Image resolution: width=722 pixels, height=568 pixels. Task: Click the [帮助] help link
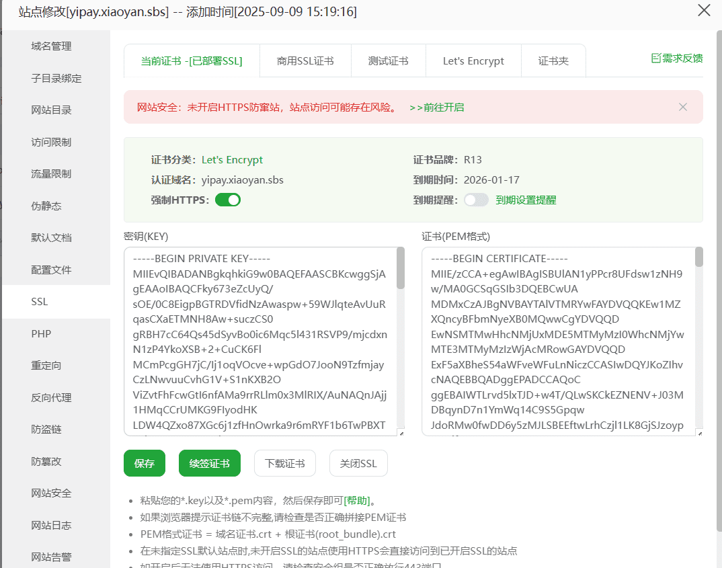[x=357, y=501]
